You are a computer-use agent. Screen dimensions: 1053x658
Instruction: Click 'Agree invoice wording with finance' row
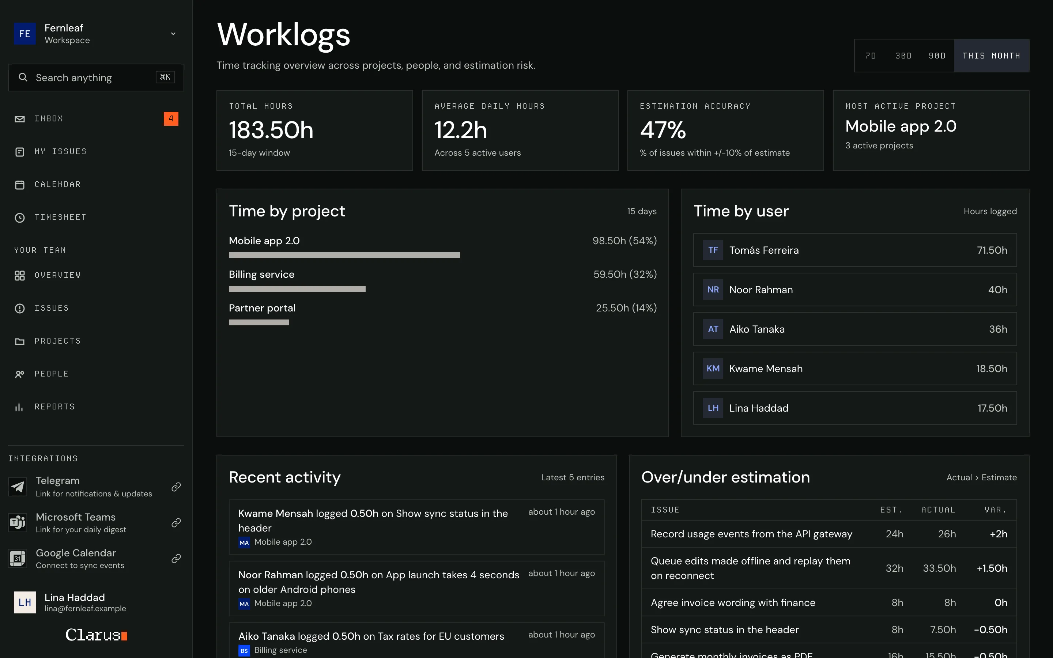pyautogui.click(x=829, y=603)
